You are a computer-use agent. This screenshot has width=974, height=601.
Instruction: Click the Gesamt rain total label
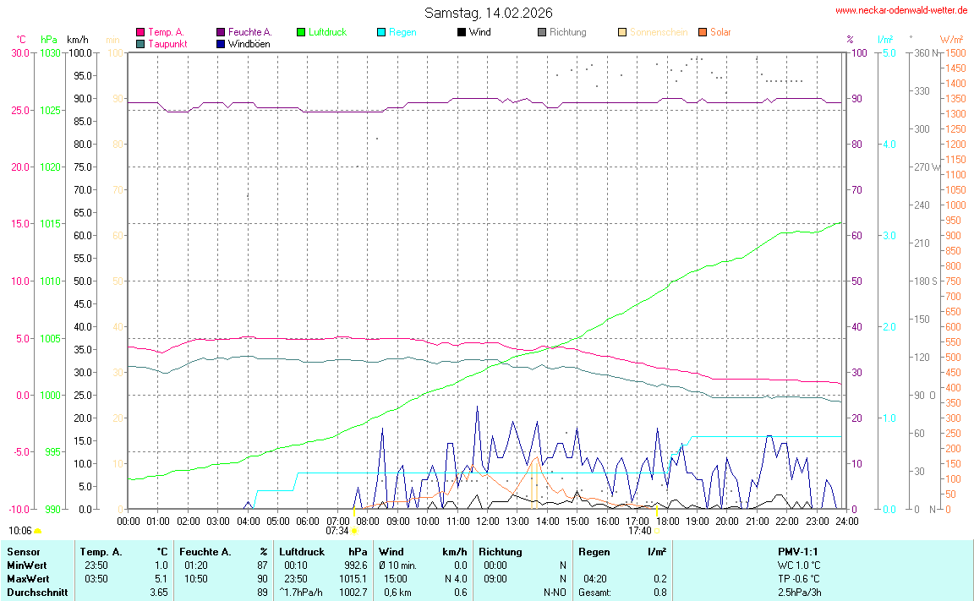pos(595,593)
